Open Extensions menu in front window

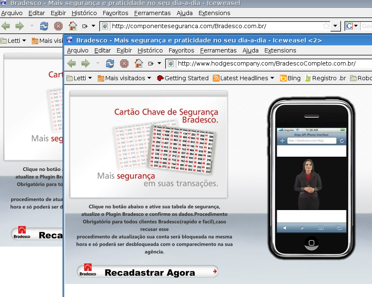(280, 50)
